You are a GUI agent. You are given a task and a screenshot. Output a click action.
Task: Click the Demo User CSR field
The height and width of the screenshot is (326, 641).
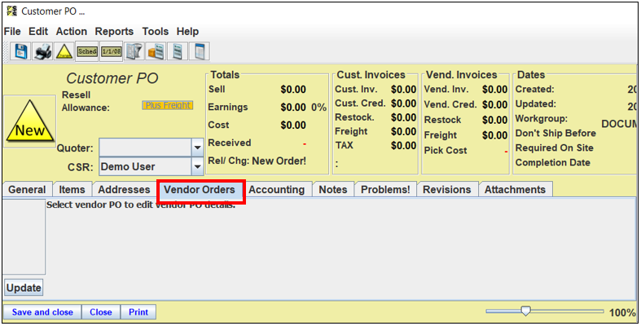[145, 166]
